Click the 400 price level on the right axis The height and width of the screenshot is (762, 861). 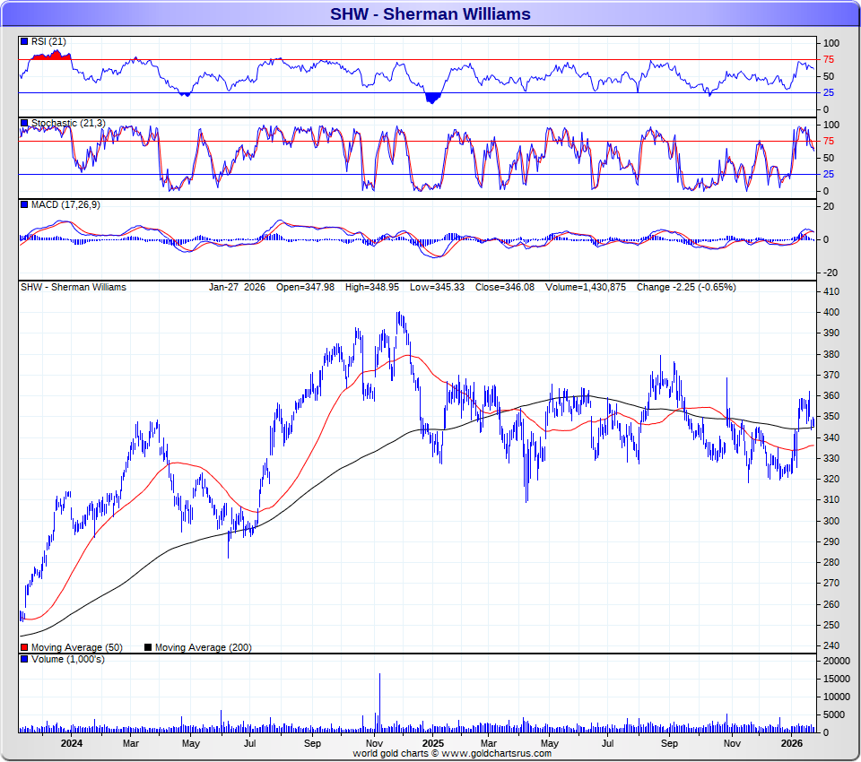pos(831,313)
